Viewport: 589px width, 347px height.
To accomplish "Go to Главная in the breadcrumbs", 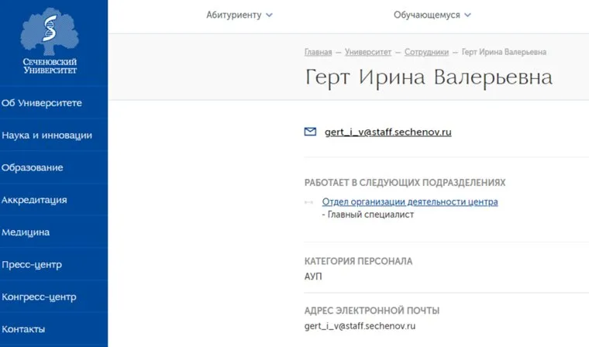I will click(x=318, y=52).
